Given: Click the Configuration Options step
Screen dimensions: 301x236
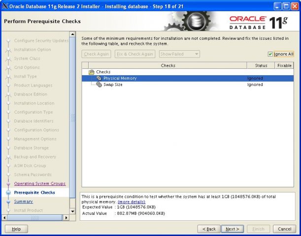Looking at the screenshot, I should click(x=36, y=130).
